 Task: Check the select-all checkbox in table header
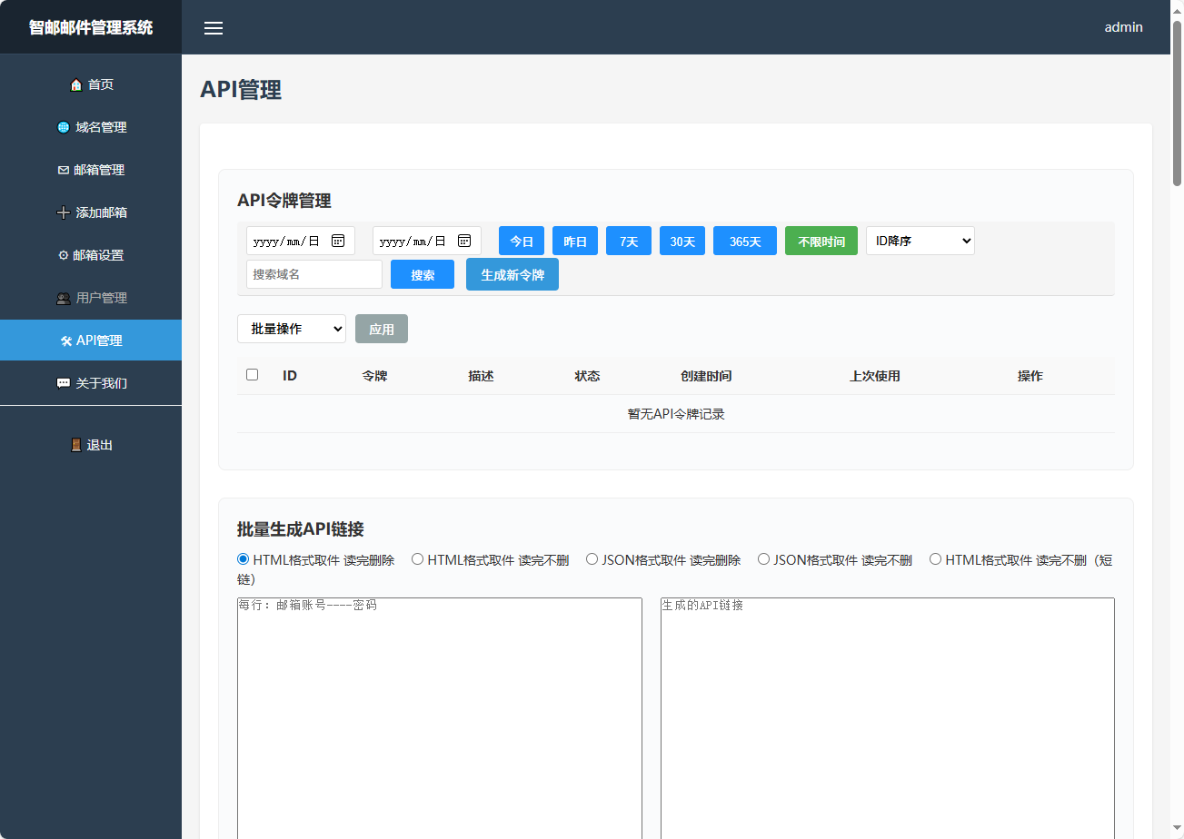(253, 375)
